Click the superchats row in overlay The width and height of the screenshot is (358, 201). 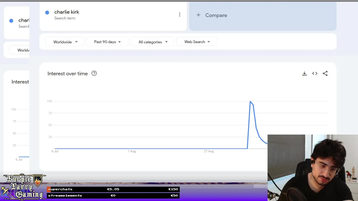[x=113, y=189]
